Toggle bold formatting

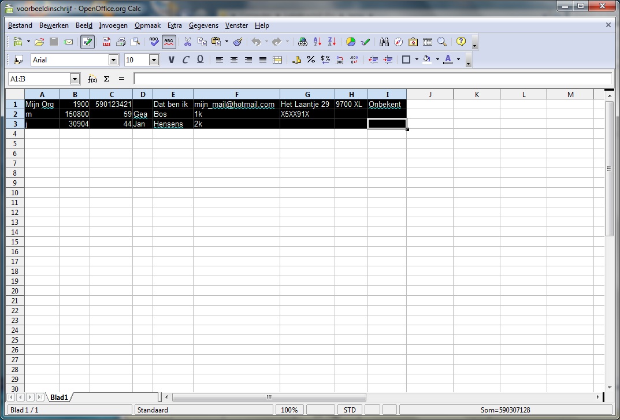(171, 60)
